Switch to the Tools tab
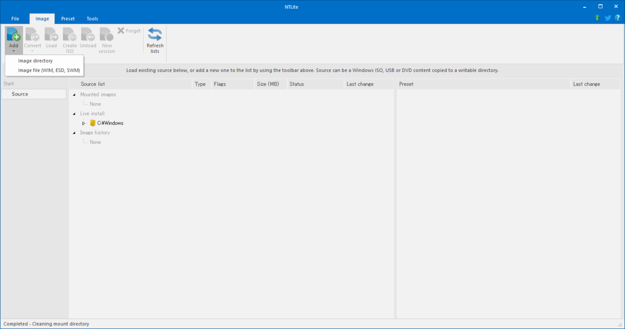 (92, 19)
